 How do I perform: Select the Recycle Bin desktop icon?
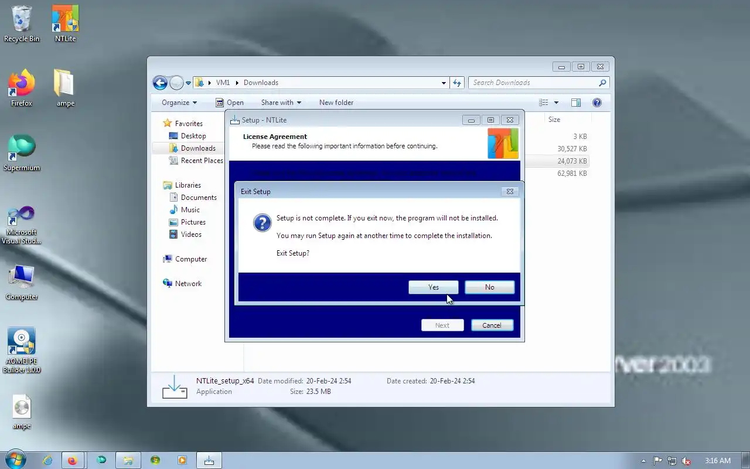(22, 24)
